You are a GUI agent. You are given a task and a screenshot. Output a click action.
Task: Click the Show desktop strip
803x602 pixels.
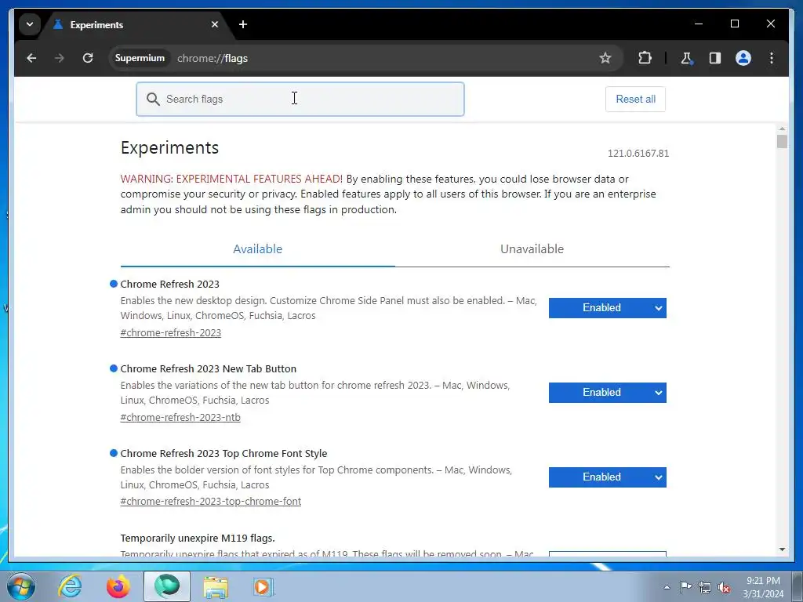(798, 586)
